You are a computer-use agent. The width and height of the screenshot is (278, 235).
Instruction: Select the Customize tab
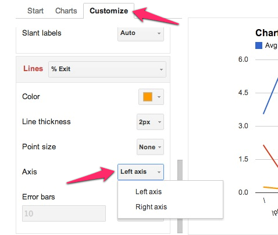pos(109,11)
